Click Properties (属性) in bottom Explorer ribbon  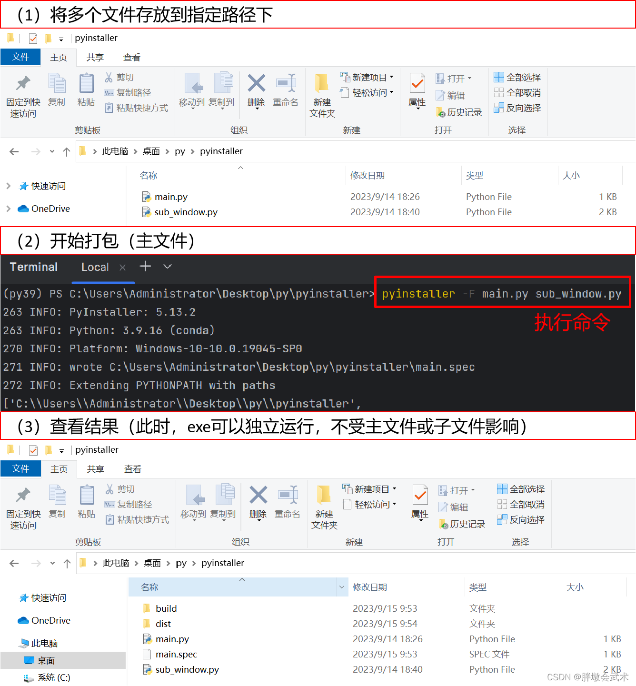coord(420,503)
